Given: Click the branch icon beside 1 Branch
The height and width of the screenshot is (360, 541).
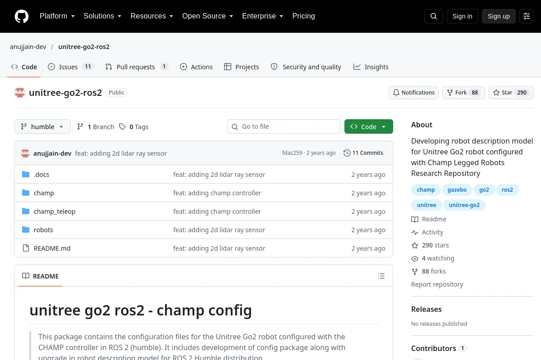Looking at the screenshot, I should [x=80, y=127].
